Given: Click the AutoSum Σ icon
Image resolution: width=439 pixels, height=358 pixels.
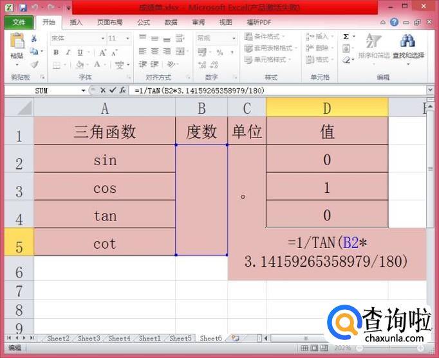Looking at the screenshot, I should click(x=346, y=37).
